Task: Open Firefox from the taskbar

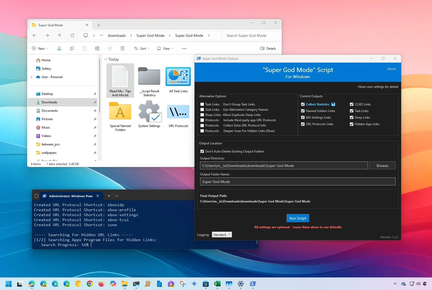Action: coord(101,284)
